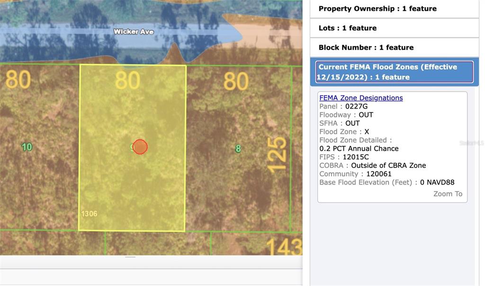Click the 143 dimension label below the parcels
Screen dimensions: 485x286
point(283,246)
